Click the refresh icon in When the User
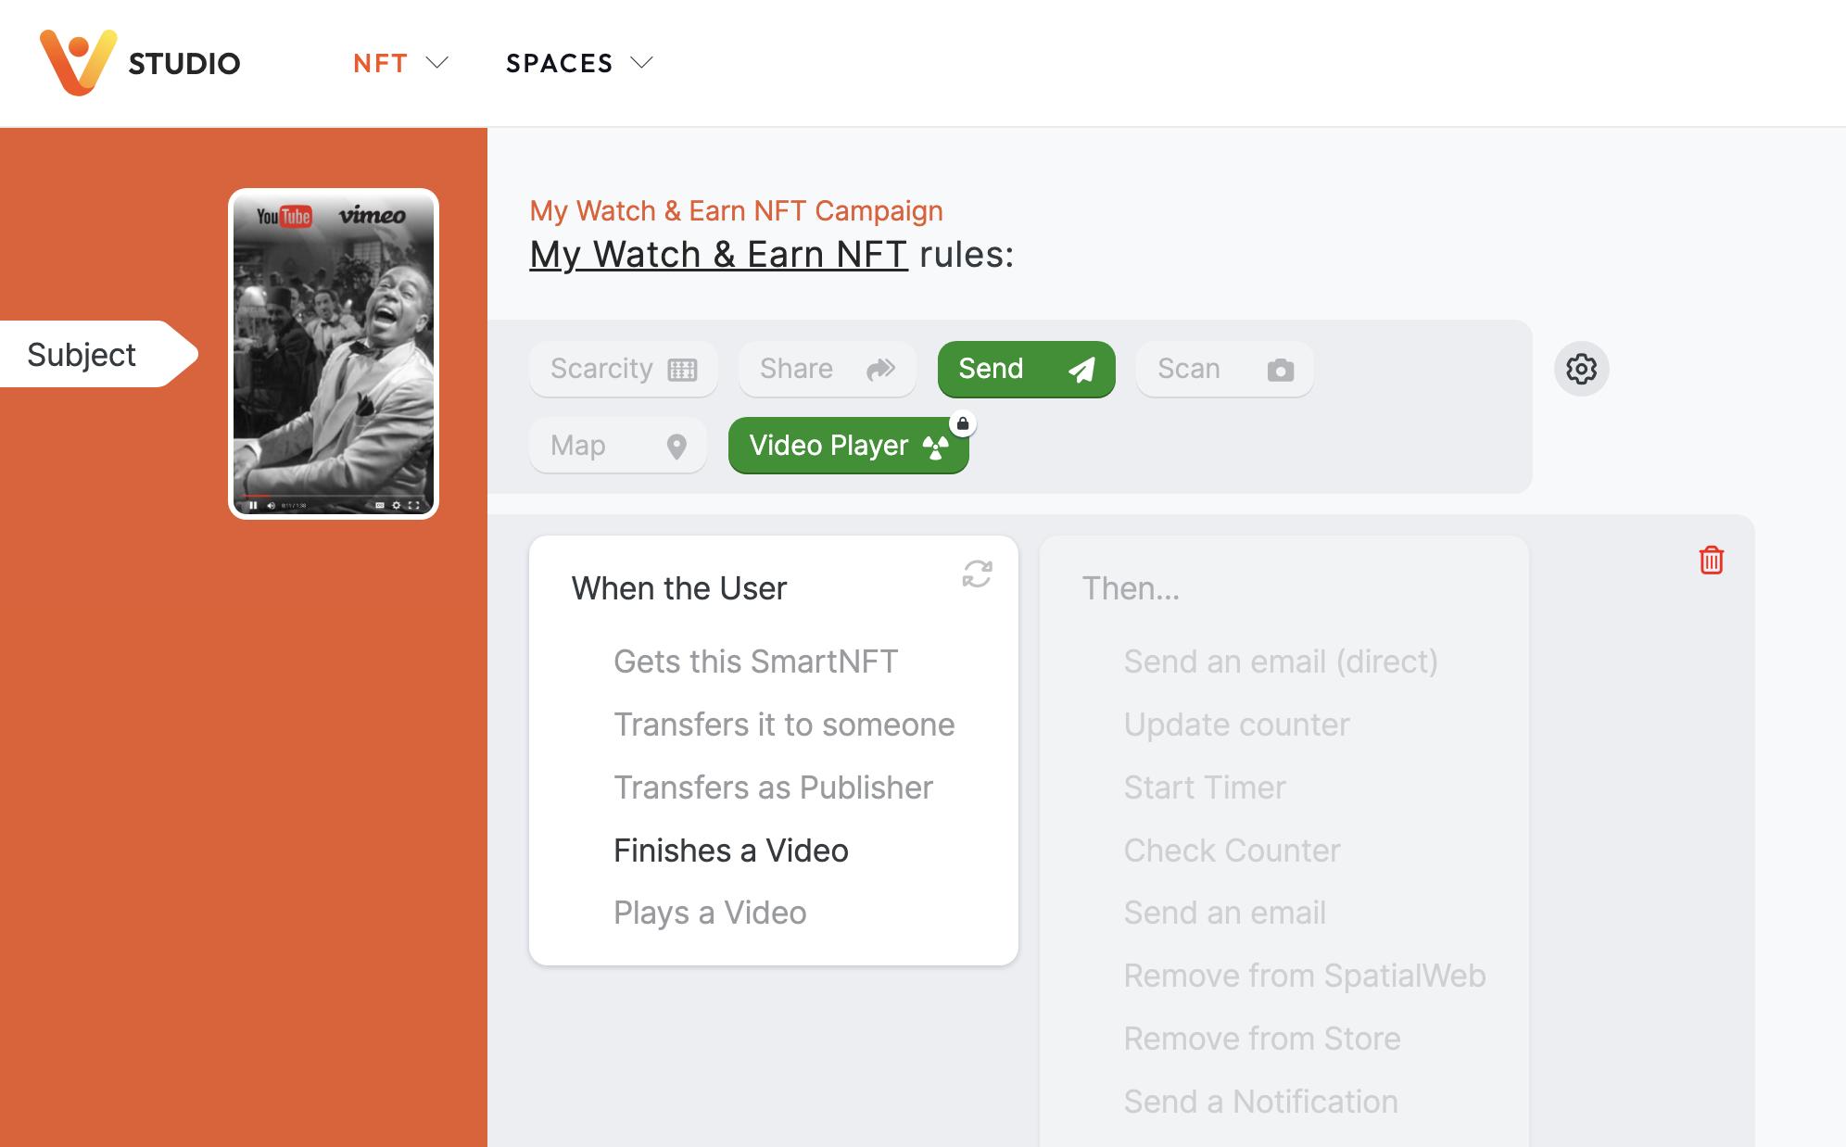Screen dimensions: 1846x1147 coord(977,573)
